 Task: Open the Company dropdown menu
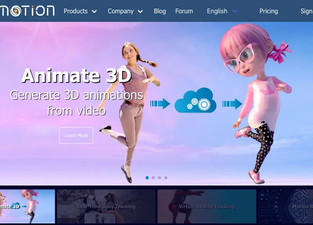tap(121, 11)
